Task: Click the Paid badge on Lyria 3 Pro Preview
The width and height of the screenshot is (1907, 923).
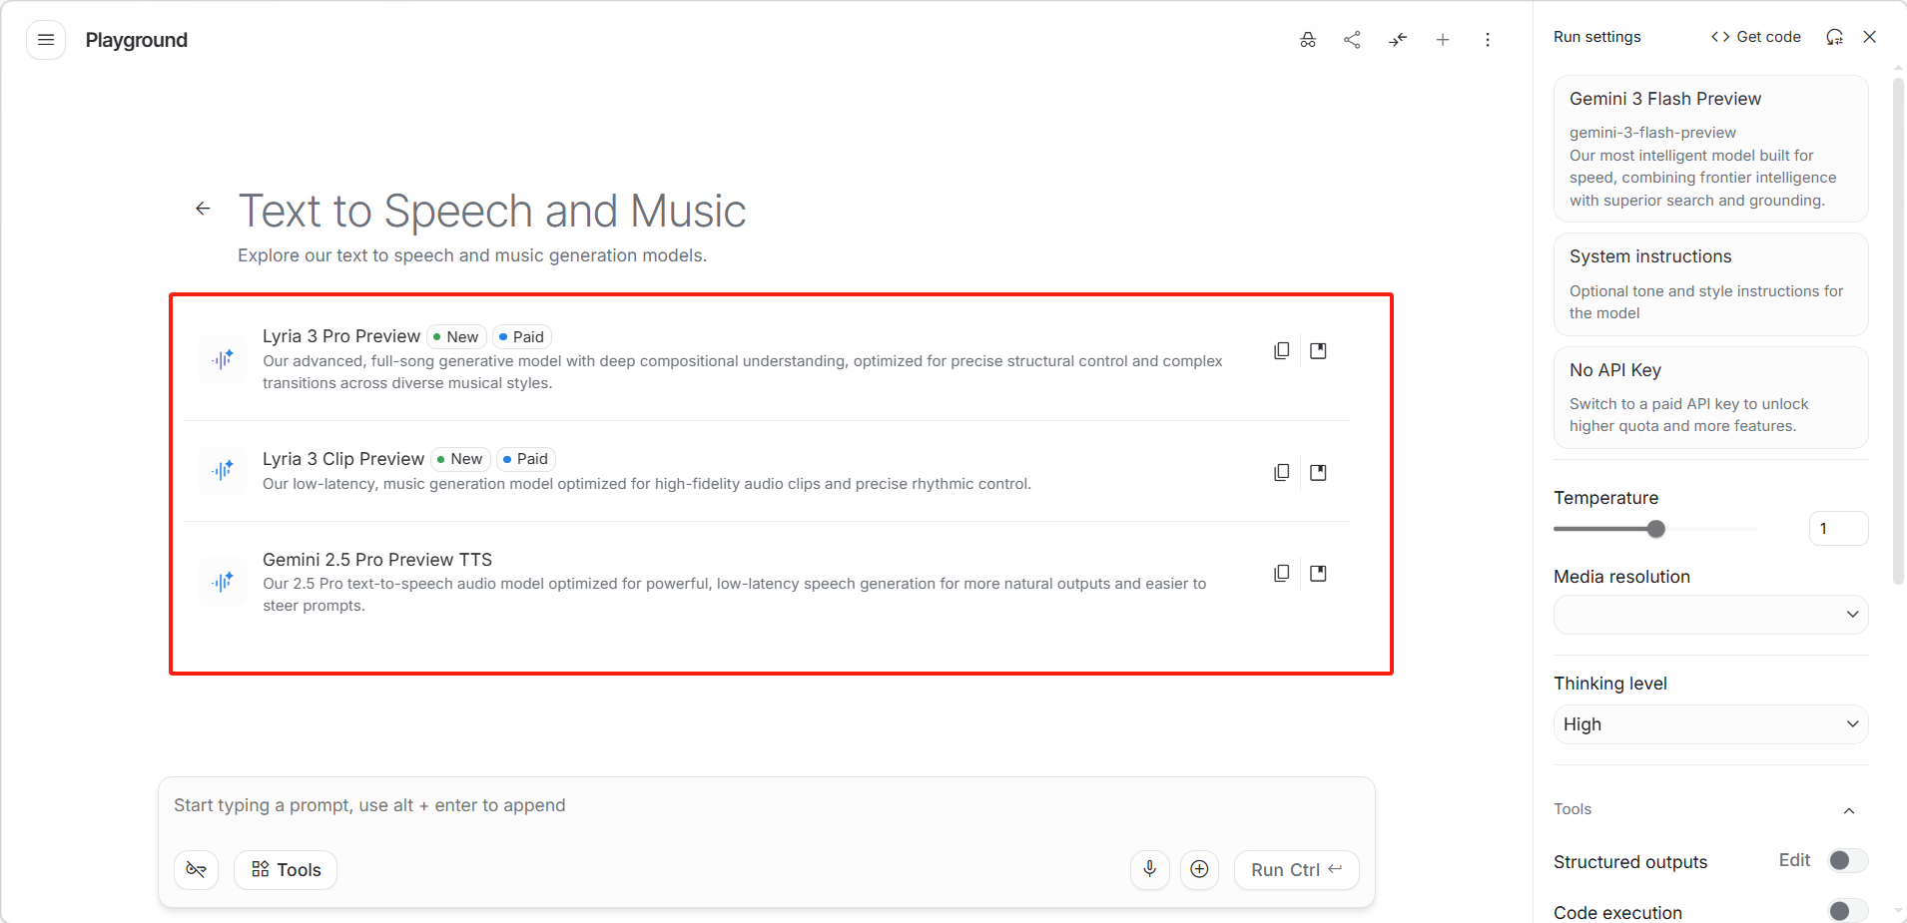Action: coord(522,337)
